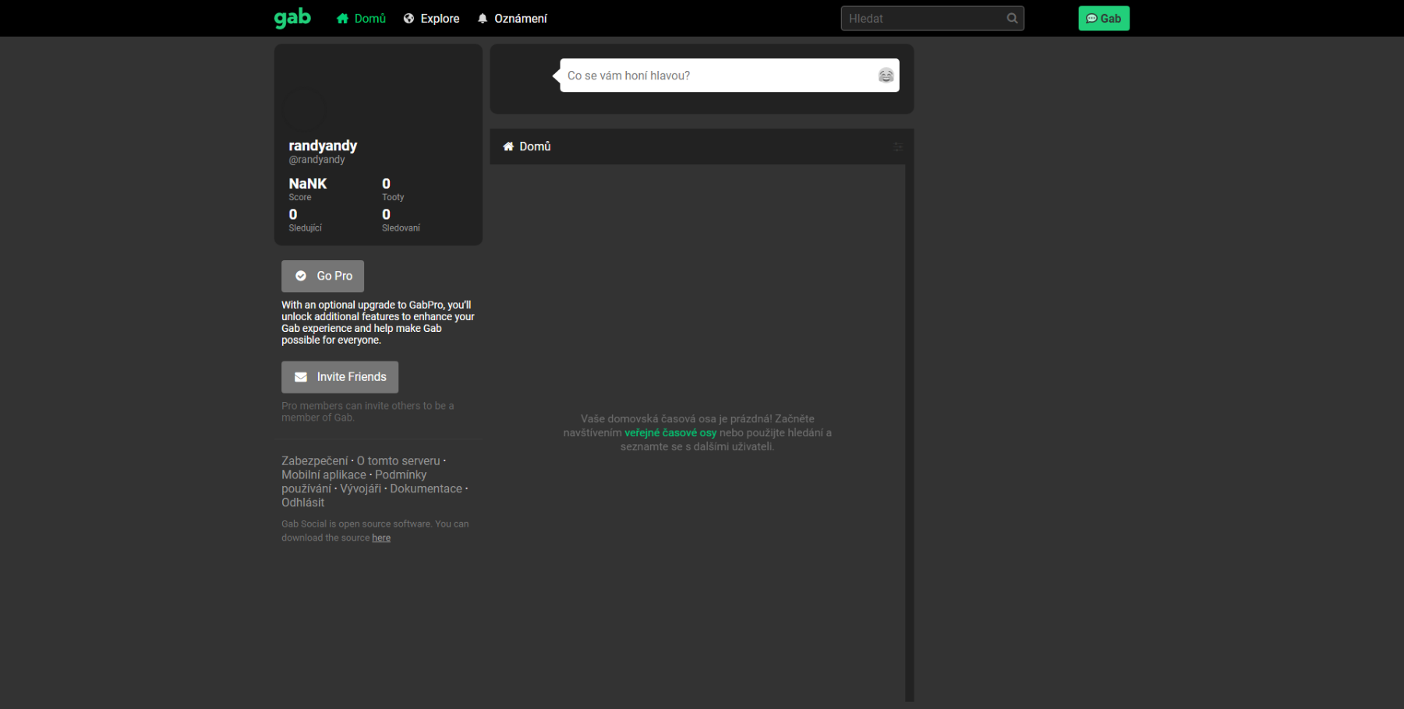Click the Invite Friends button
The height and width of the screenshot is (709, 1404).
pos(340,377)
